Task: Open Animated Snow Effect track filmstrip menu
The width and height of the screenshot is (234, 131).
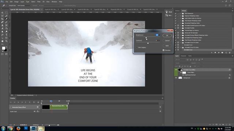Action: tap(38, 107)
